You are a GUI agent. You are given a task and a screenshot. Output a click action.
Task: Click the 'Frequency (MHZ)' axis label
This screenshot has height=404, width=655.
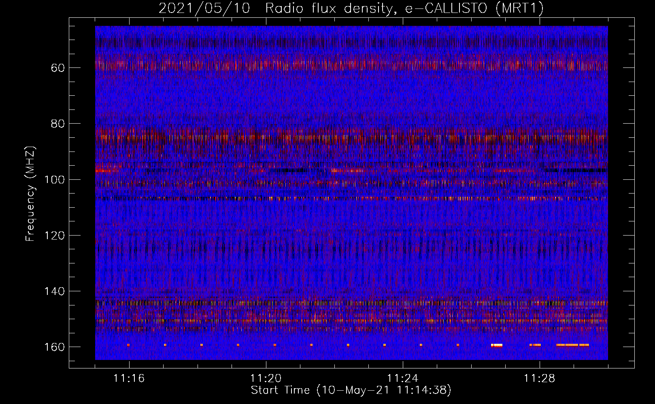[30, 194]
